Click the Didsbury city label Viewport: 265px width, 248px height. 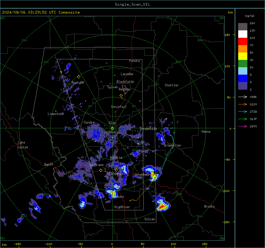[111, 132]
